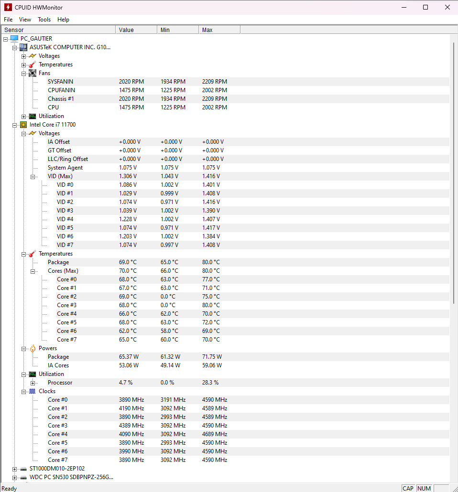Expand the motherboard Utilization node
This screenshot has height=492, width=458.
point(23,117)
